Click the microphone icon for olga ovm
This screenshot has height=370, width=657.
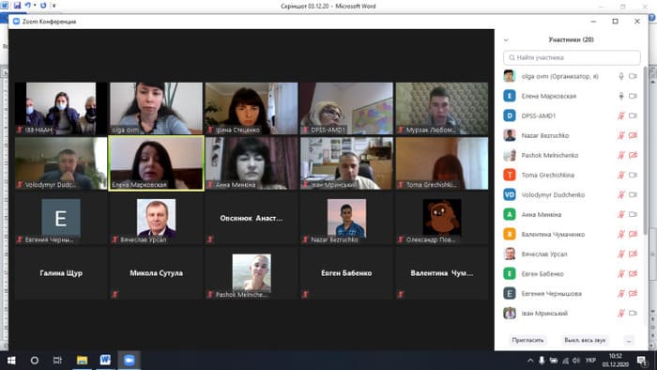coord(621,76)
